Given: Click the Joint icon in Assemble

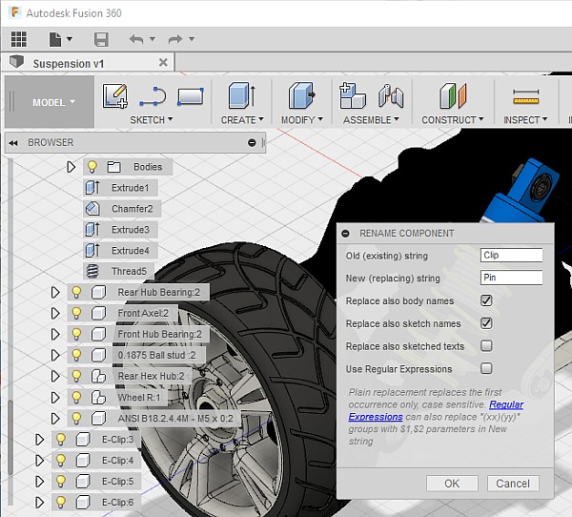Looking at the screenshot, I should click(391, 96).
